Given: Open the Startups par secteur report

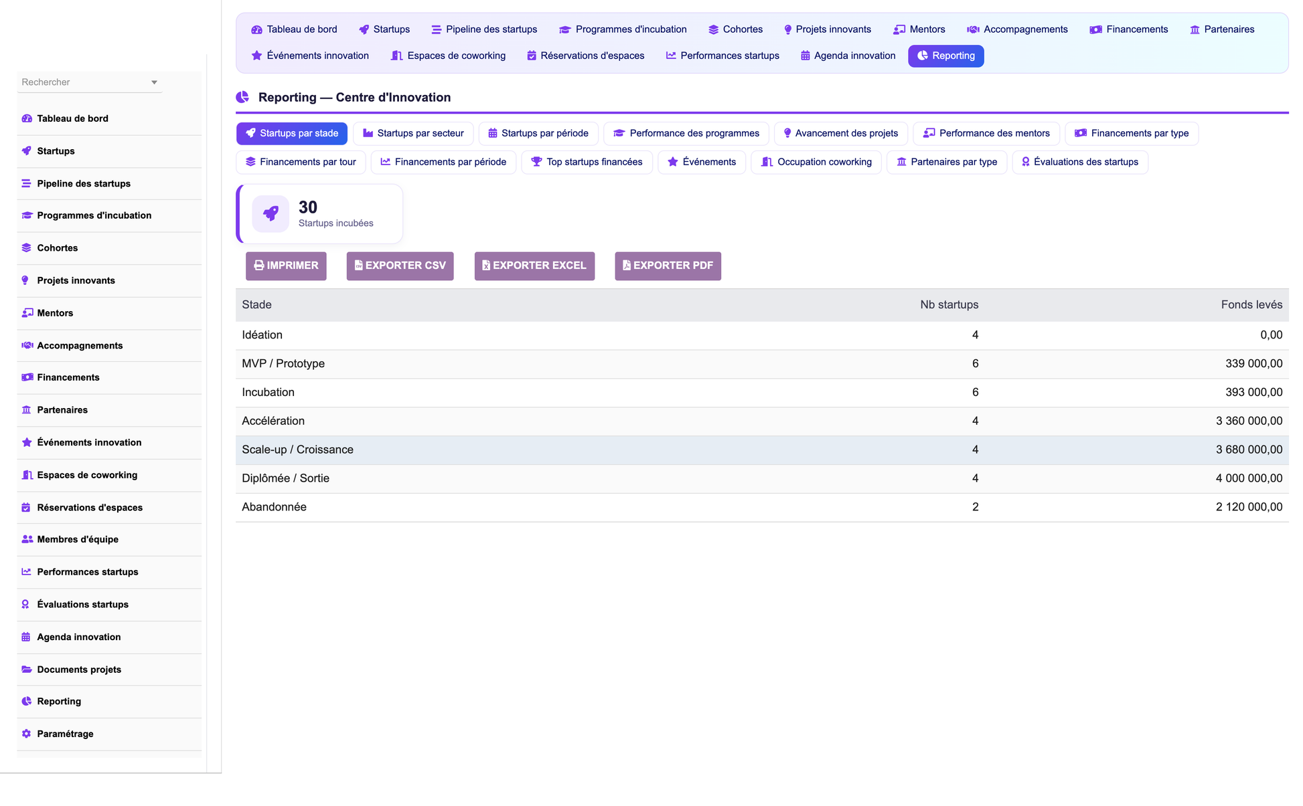Looking at the screenshot, I should click(x=413, y=133).
